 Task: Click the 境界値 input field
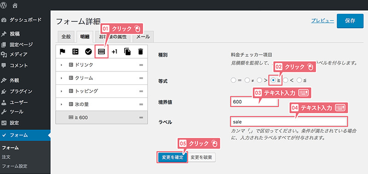tap(254, 102)
